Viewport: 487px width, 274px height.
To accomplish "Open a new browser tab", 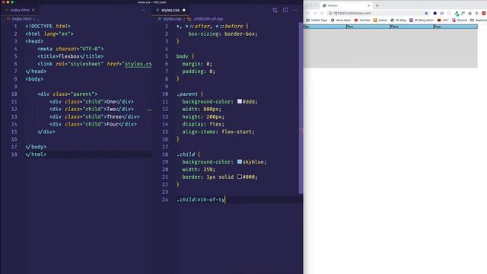I will point(377,5).
